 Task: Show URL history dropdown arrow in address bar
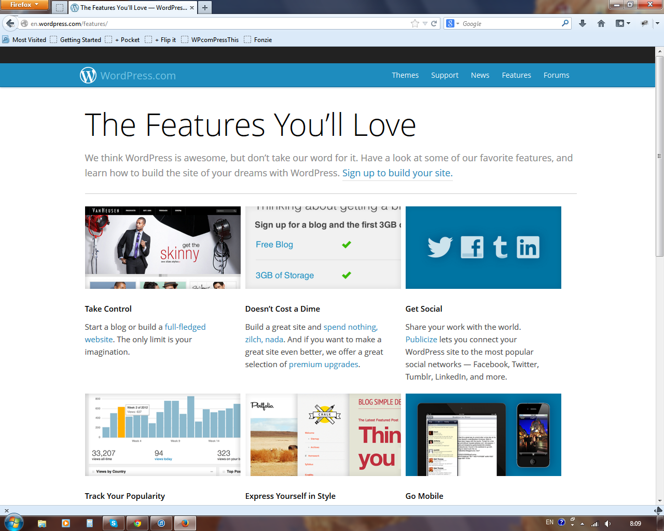(x=425, y=23)
